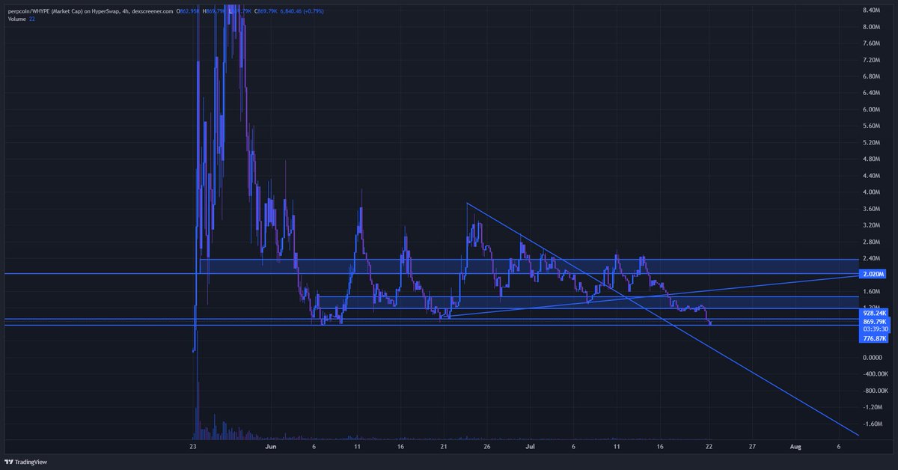Click the 2.40M price axis label

[x=873, y=258]
